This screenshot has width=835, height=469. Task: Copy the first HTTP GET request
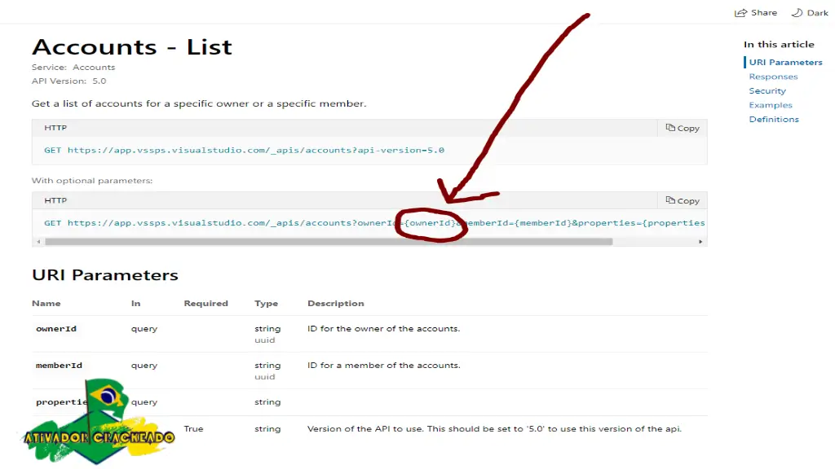pyautogui.click(x=683, y=128)
